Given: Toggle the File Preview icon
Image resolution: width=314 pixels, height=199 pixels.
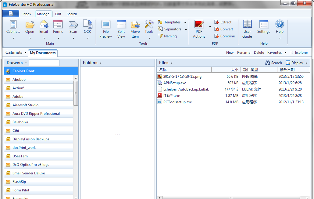Looking at the screenshot, I should point(106,25).
